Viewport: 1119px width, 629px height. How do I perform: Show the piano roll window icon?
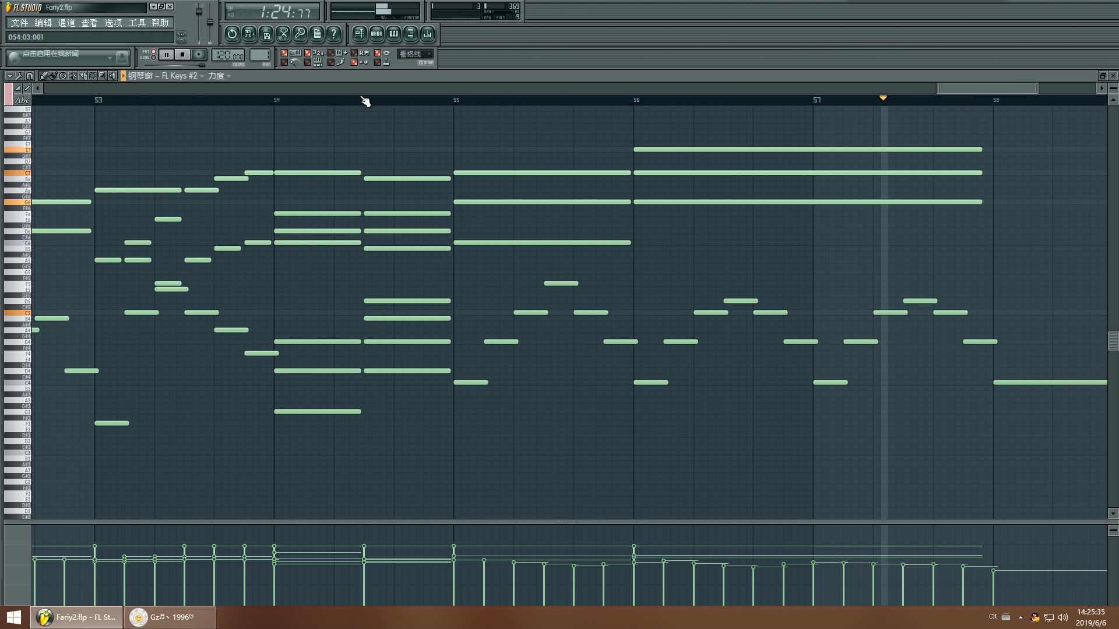[393, 34]
